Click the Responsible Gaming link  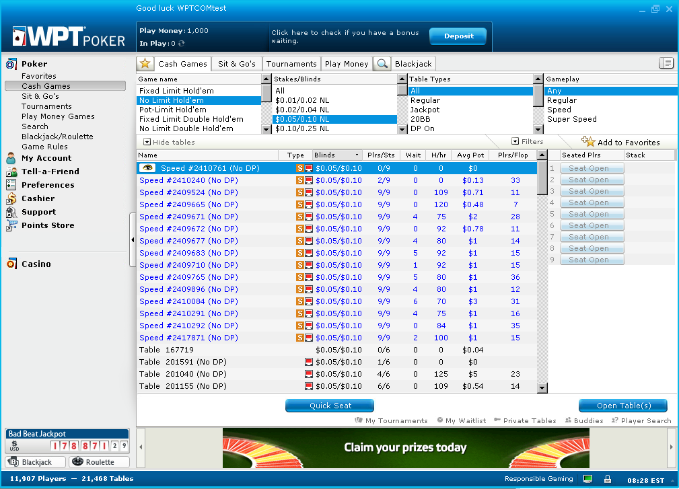(539, 479)
